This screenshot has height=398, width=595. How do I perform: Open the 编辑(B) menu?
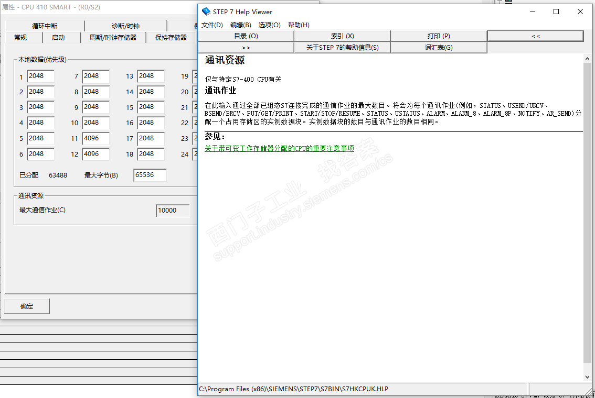[241, 25]
